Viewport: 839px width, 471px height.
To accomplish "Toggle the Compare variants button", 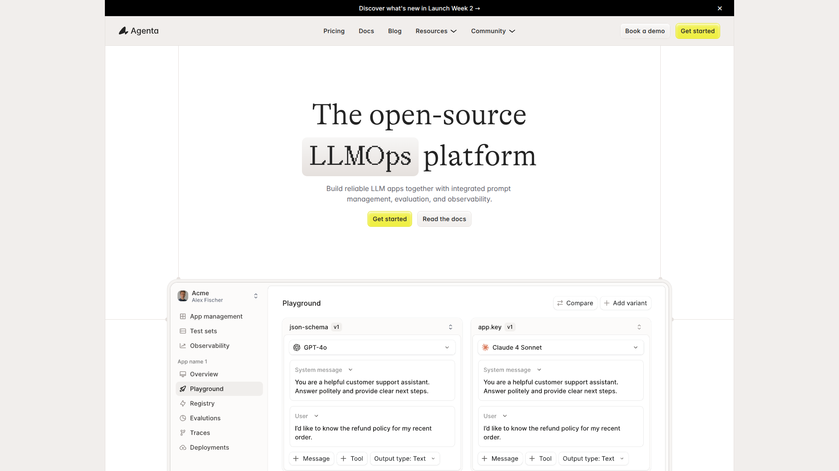I will (575, 303).
